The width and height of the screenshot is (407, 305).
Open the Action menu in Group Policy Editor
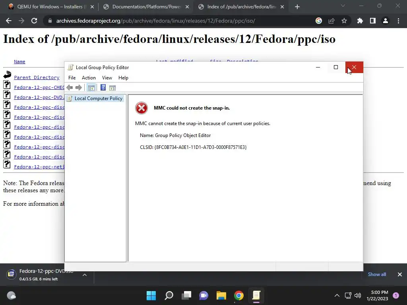[x=89, y=78]
